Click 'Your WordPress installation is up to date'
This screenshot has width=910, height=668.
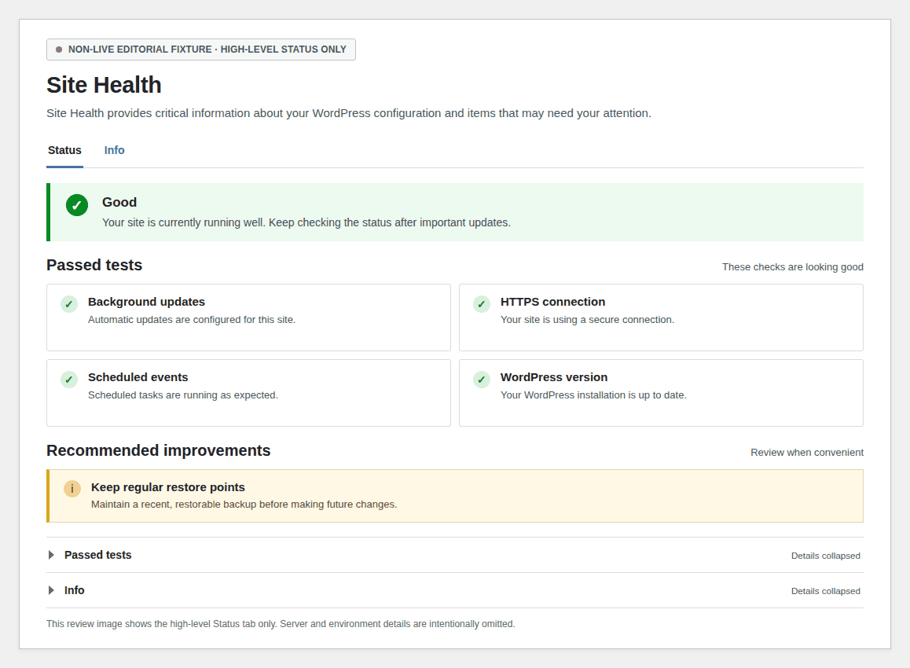pos(594,395)
